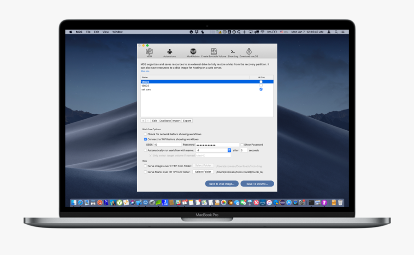Click the seconds delay field showing 3
Screen dimensions: 414x255
pyautogui.click(x=244, y=151)
